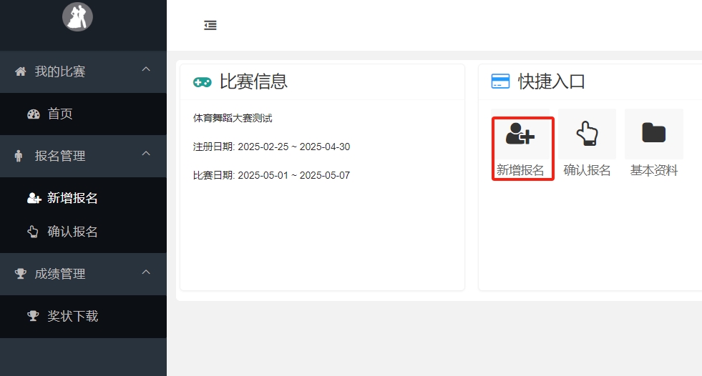The width and height of the screenshot is (702, 376).
Task: Toggle the sidebar collapse hamburger icon
Action: (210, 26)
